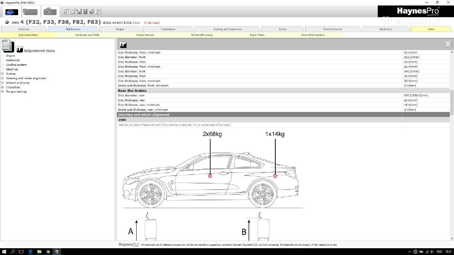Screen dimensions: 454x255
Task: Select the third (greyed truck) vehicle-type button
Action: tap(50, 12)
